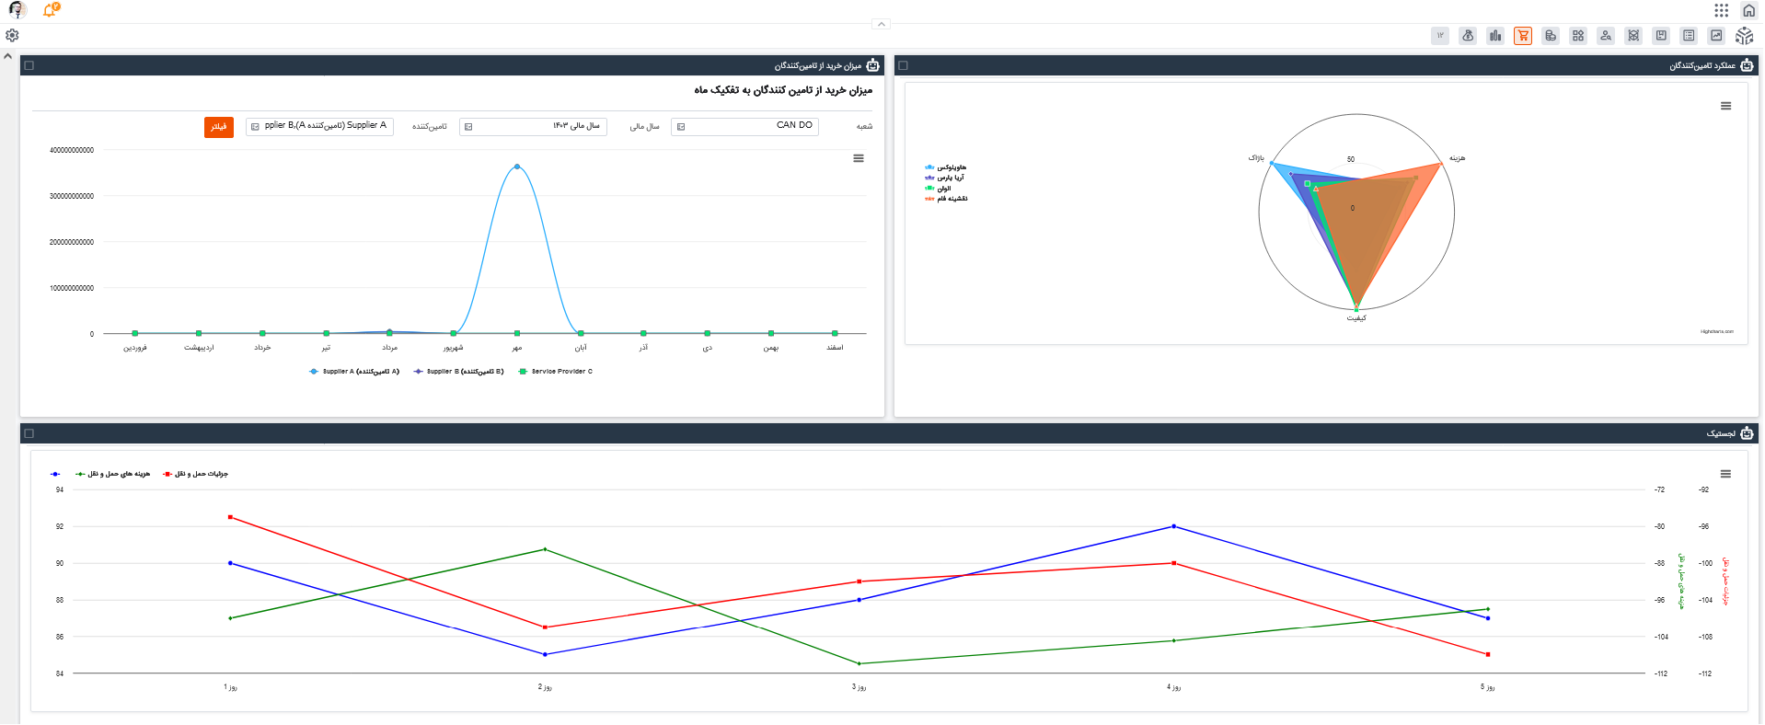Toggle the square box in supplier performance header
The width and height of the screenshot is (1765, 725).
tap(904, 65)
